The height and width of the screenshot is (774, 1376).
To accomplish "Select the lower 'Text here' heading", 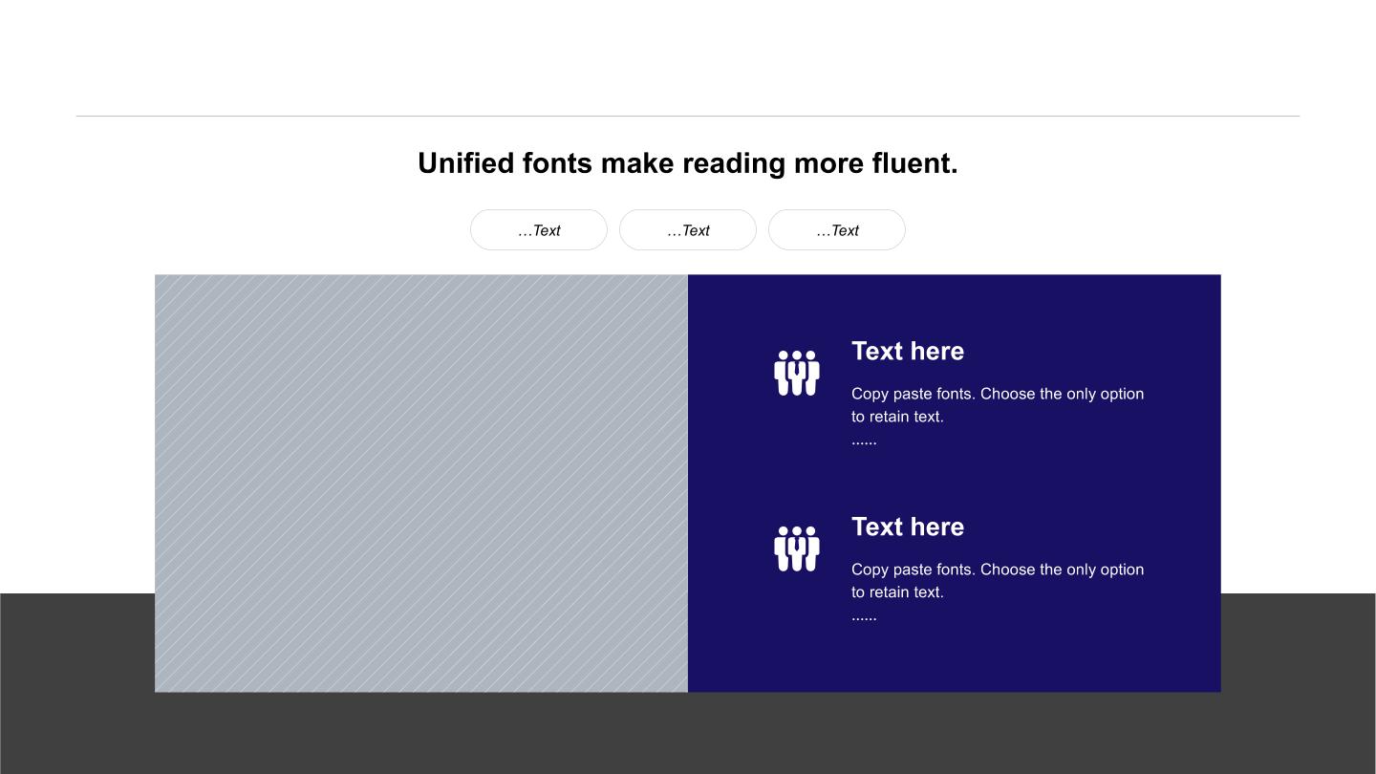I will click(908, 527).
